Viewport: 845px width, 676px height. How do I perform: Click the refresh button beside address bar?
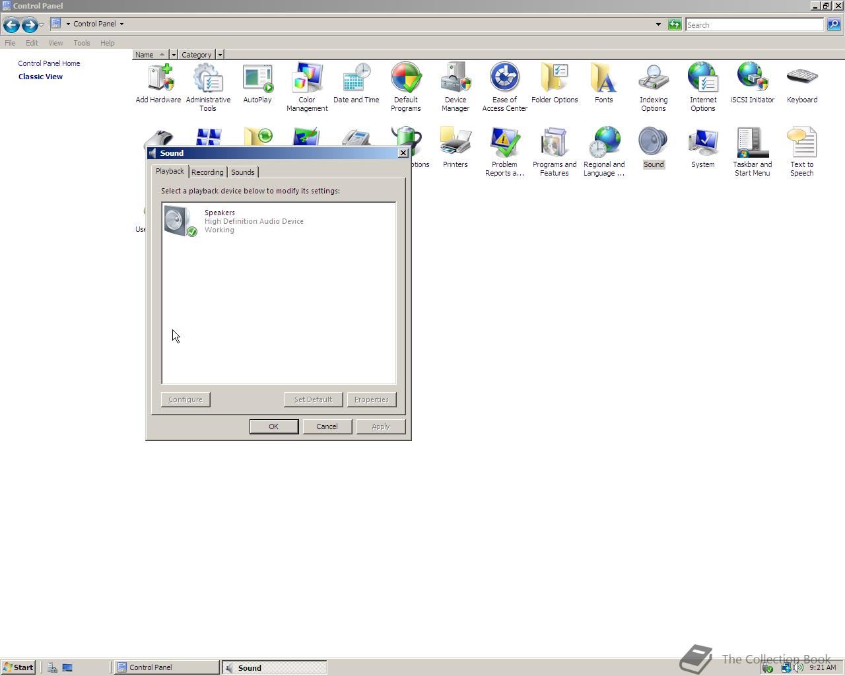click(x=674, y=24)
